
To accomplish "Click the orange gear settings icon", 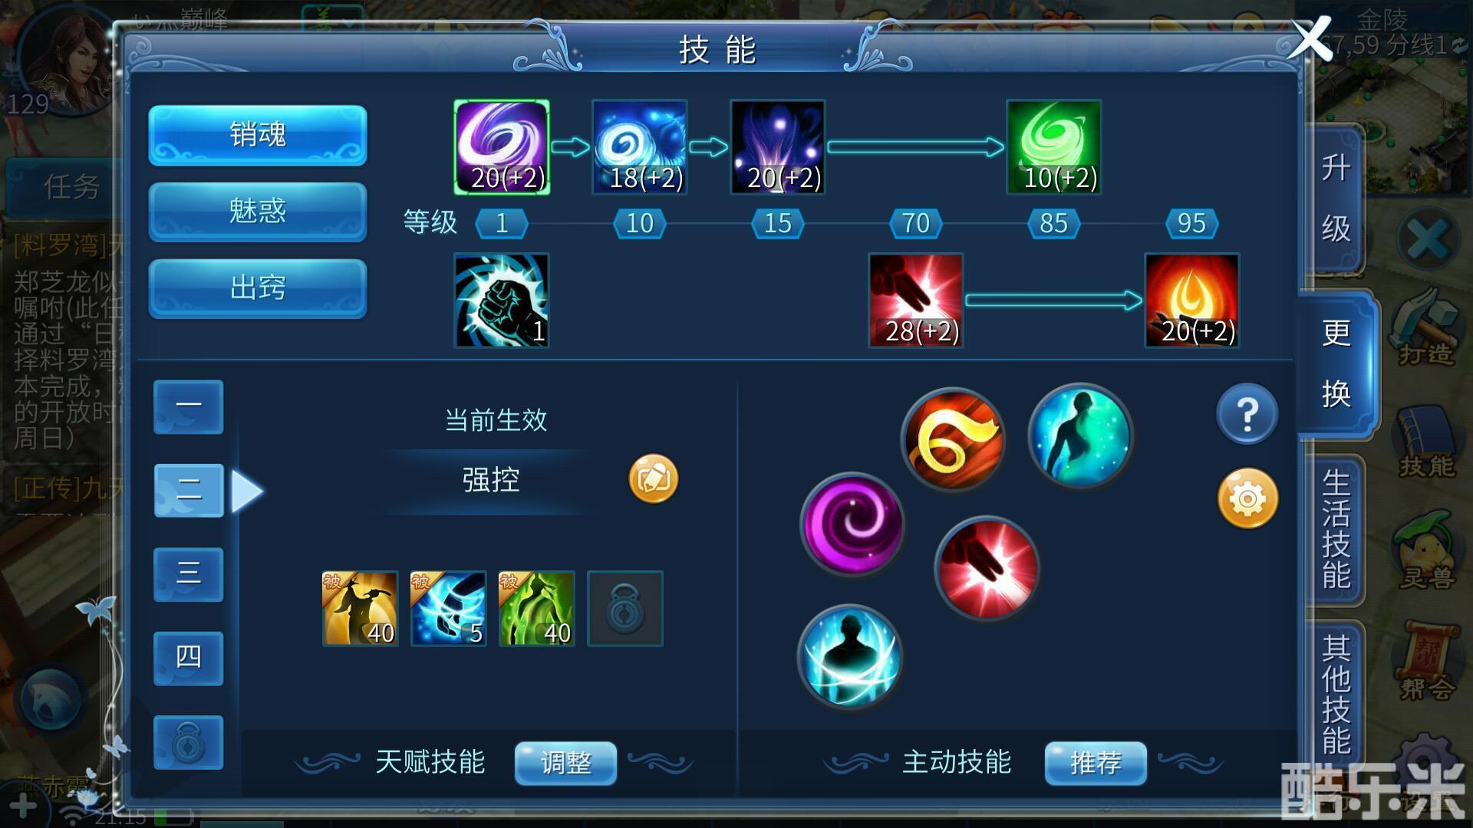I will 1247,498.
